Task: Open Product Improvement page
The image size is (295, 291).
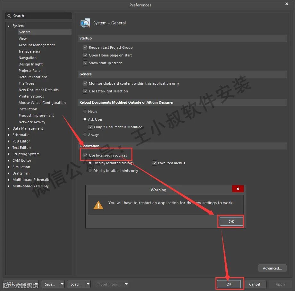Action: tap(36, 116)
